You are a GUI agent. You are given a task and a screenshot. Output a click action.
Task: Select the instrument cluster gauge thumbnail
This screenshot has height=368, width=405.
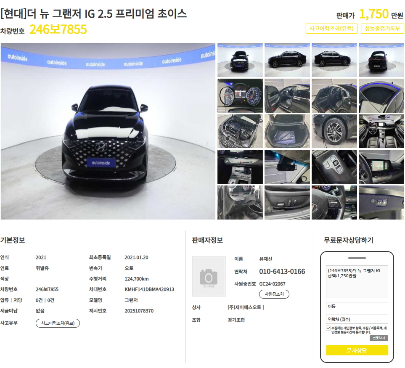(240, 95)
